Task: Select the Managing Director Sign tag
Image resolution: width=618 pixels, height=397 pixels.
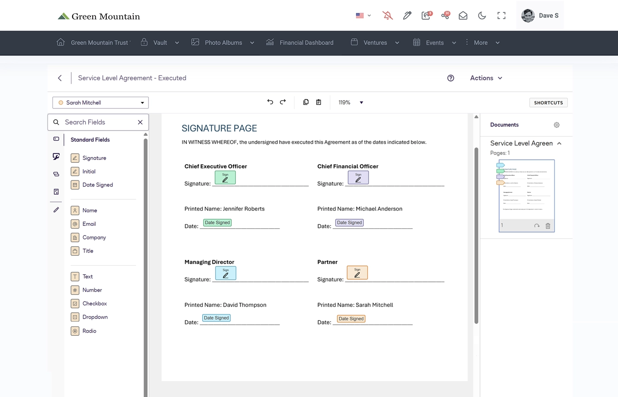Action: pyautogui.click(x=226, y=273)
